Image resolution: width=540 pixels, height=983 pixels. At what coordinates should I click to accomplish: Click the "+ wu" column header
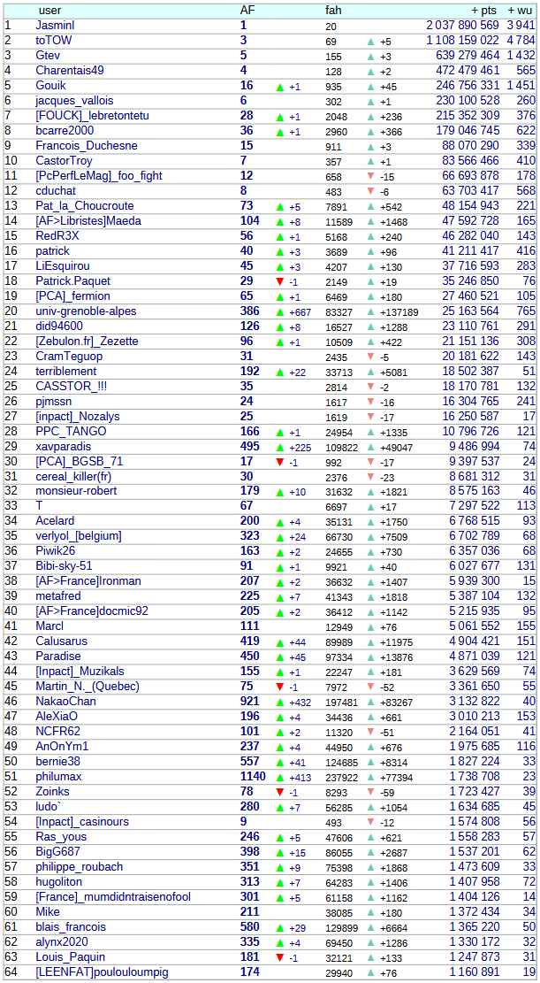tap(521, 11)
